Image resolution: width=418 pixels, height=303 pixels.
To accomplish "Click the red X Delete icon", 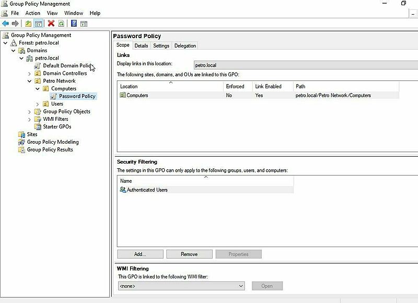I will tap(50, 23).
